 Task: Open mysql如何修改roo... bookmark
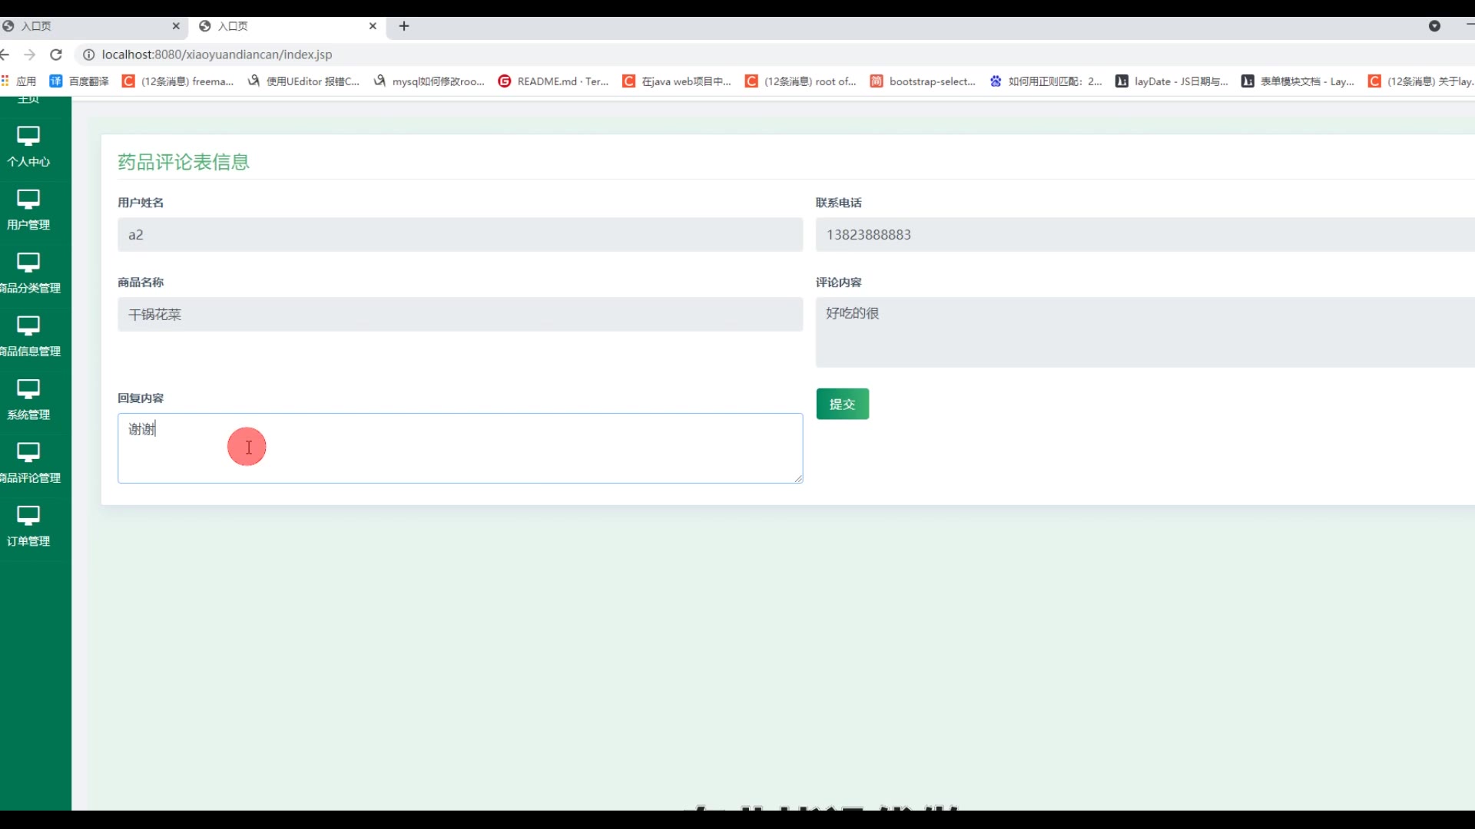[429, 81]
